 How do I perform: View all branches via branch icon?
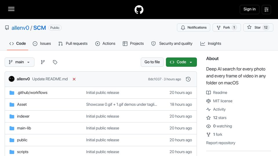[43, 62]
